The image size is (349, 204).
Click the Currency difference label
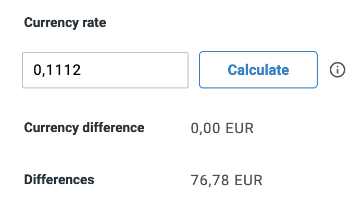click(84, 127)
